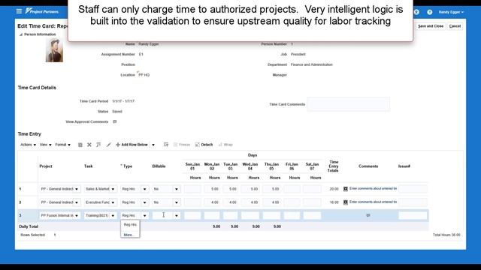Click the Detach toolbar button
The image size is (481, 270).
point(204,145)
